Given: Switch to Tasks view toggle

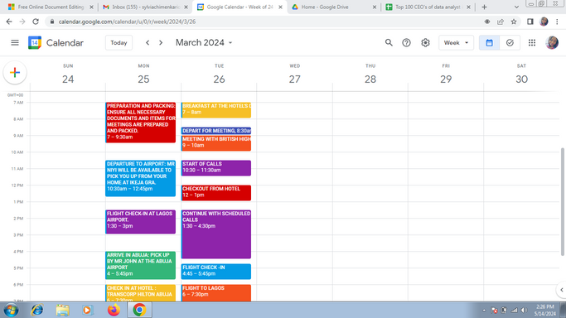Looking at the screenshot, I should 510,42.
